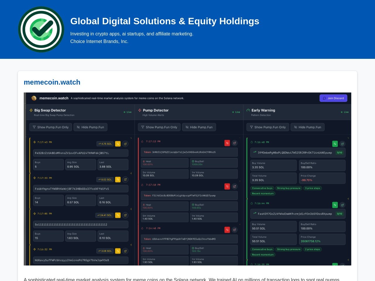This screenshot has height=281, width=375.
Task: Open external link icon for 7:17:10 PM alert
Action: [235, 186]
